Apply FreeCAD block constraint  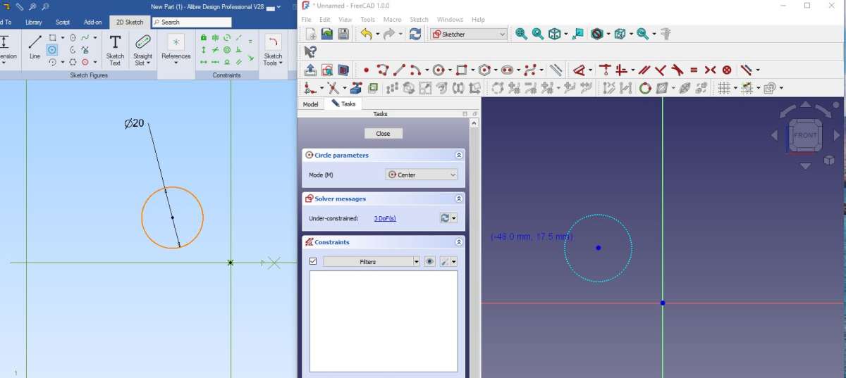tap(727, 70)
